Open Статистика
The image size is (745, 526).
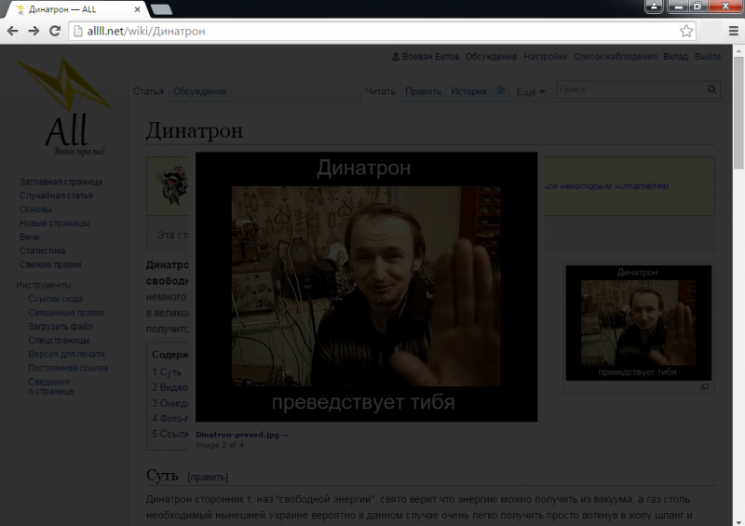click(x=42, y=250)
